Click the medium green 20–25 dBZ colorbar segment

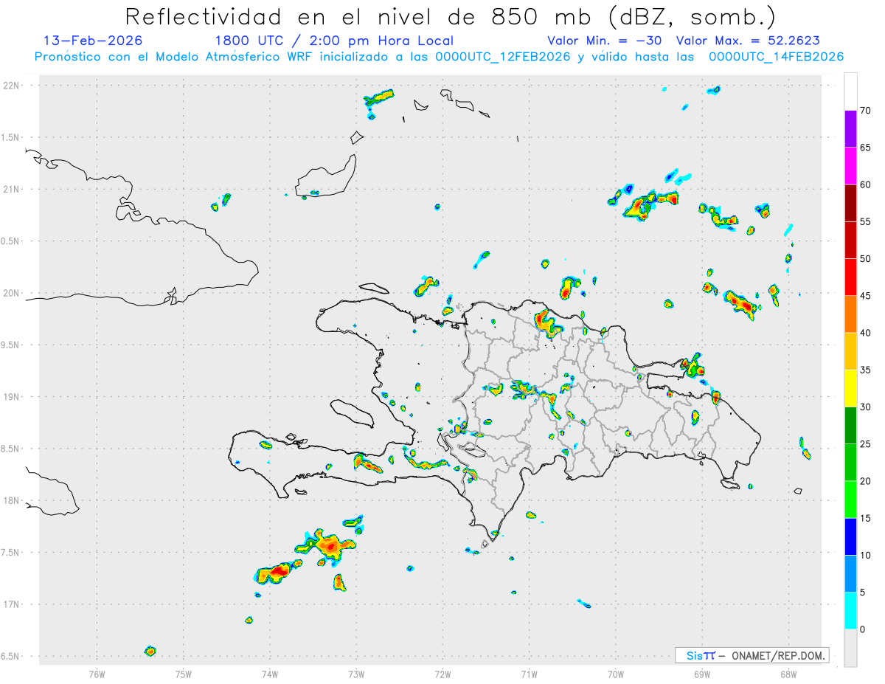click(850, 463)
